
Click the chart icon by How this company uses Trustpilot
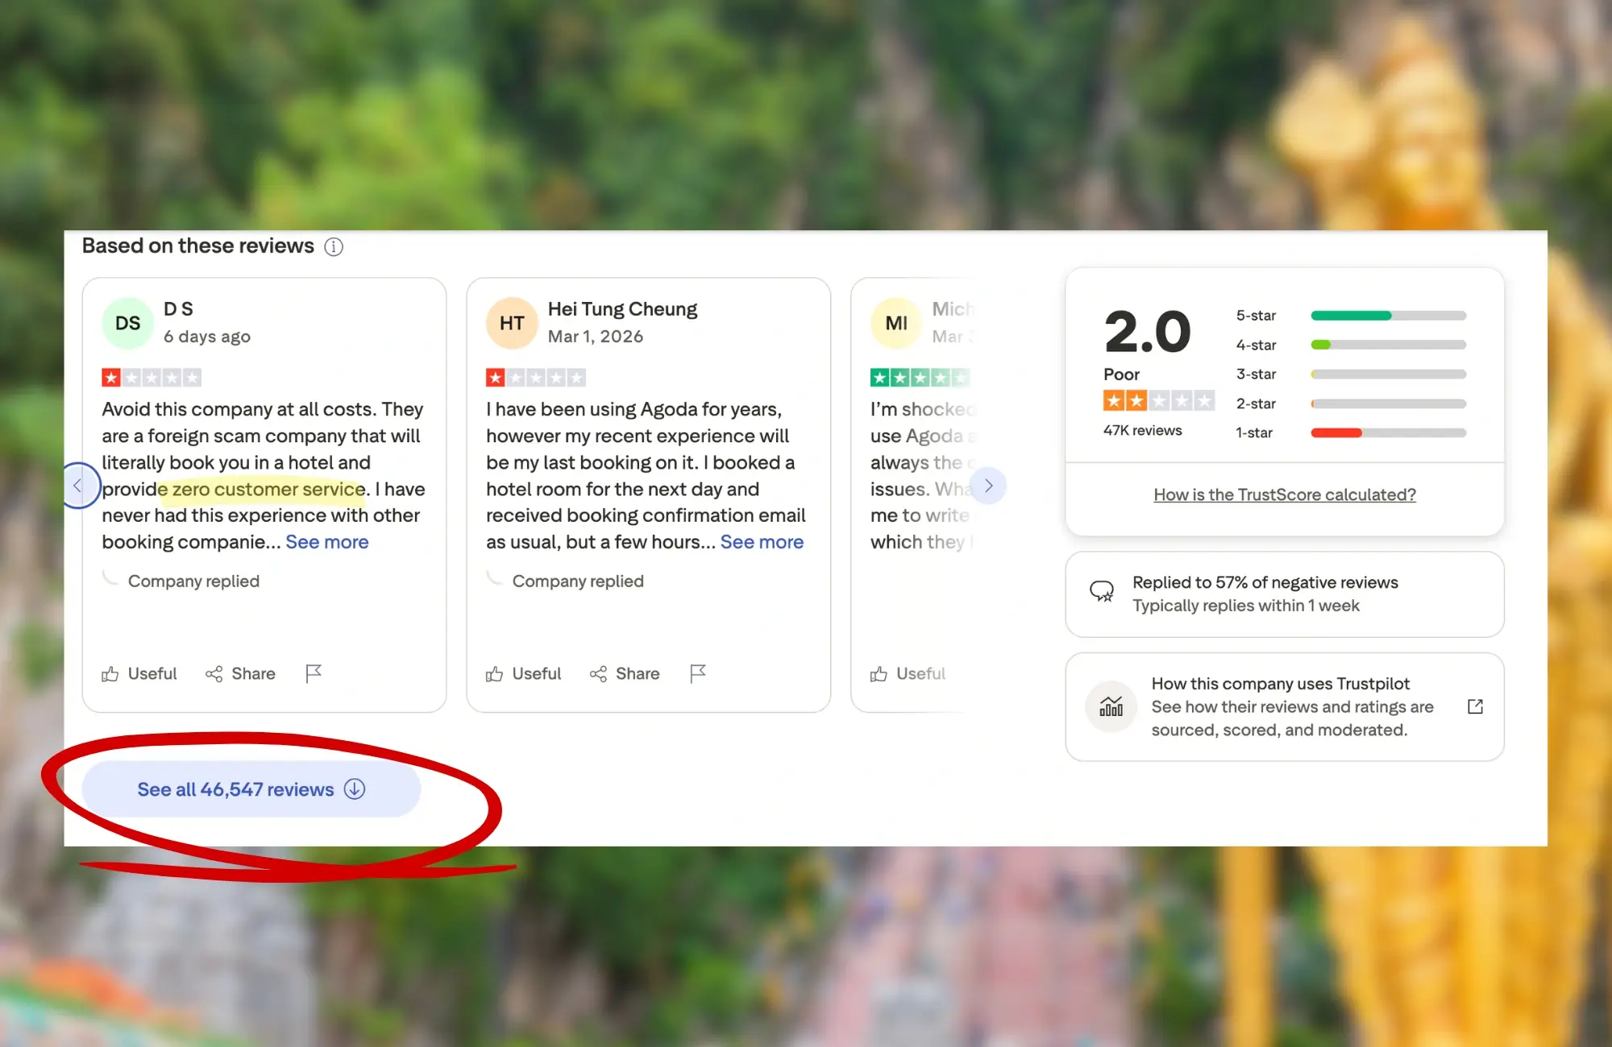click(1111, 706)
